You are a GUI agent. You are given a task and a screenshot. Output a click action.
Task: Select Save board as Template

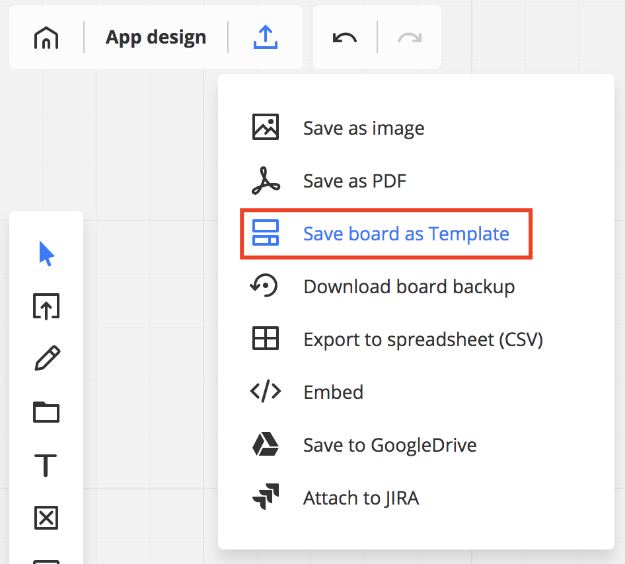(406, 234)
